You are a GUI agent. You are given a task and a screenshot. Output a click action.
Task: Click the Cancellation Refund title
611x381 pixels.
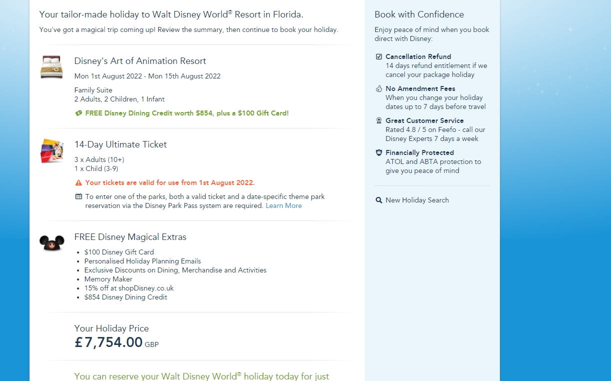coord(418,56)
